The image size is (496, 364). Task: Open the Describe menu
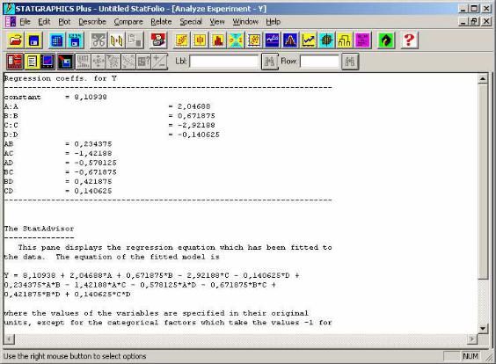92,21
